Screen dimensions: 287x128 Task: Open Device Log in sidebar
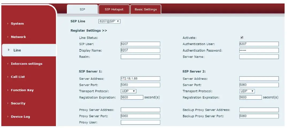click(20, 117)
